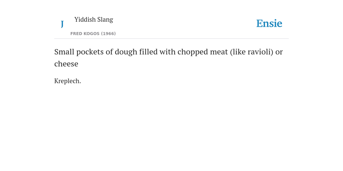Open the Yiddish Slang dictionary title
Viewport: 343px width, 171px height.
(94, 19)
